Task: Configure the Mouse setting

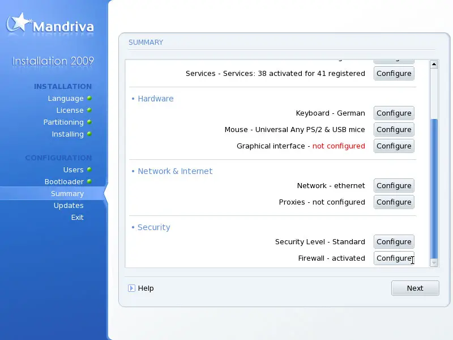Action: [394, 130]
